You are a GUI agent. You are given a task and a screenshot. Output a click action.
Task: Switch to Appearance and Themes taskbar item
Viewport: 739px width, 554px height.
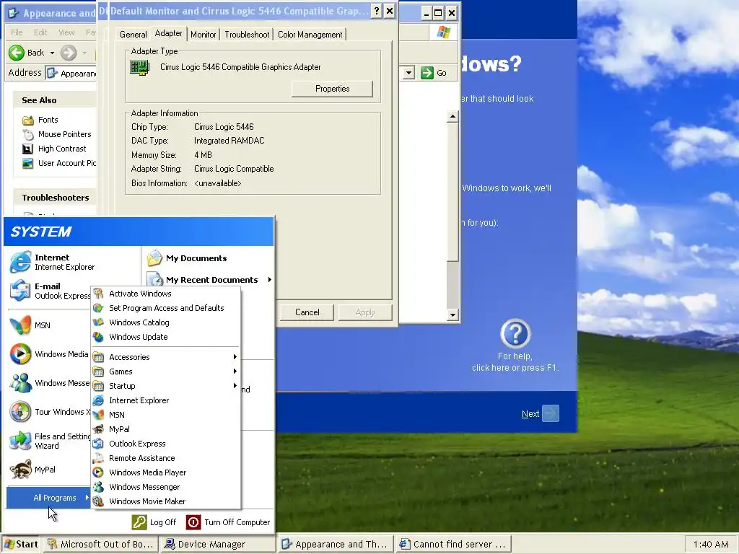(335, 544)
